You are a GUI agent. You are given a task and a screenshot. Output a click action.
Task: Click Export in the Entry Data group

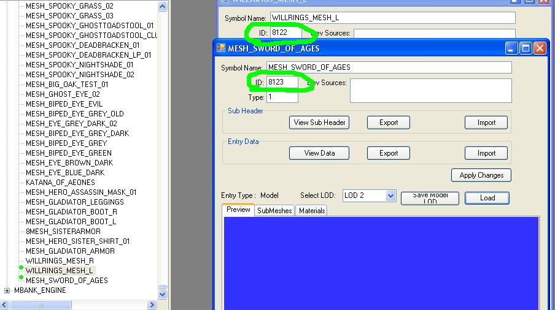coord(388,153)
